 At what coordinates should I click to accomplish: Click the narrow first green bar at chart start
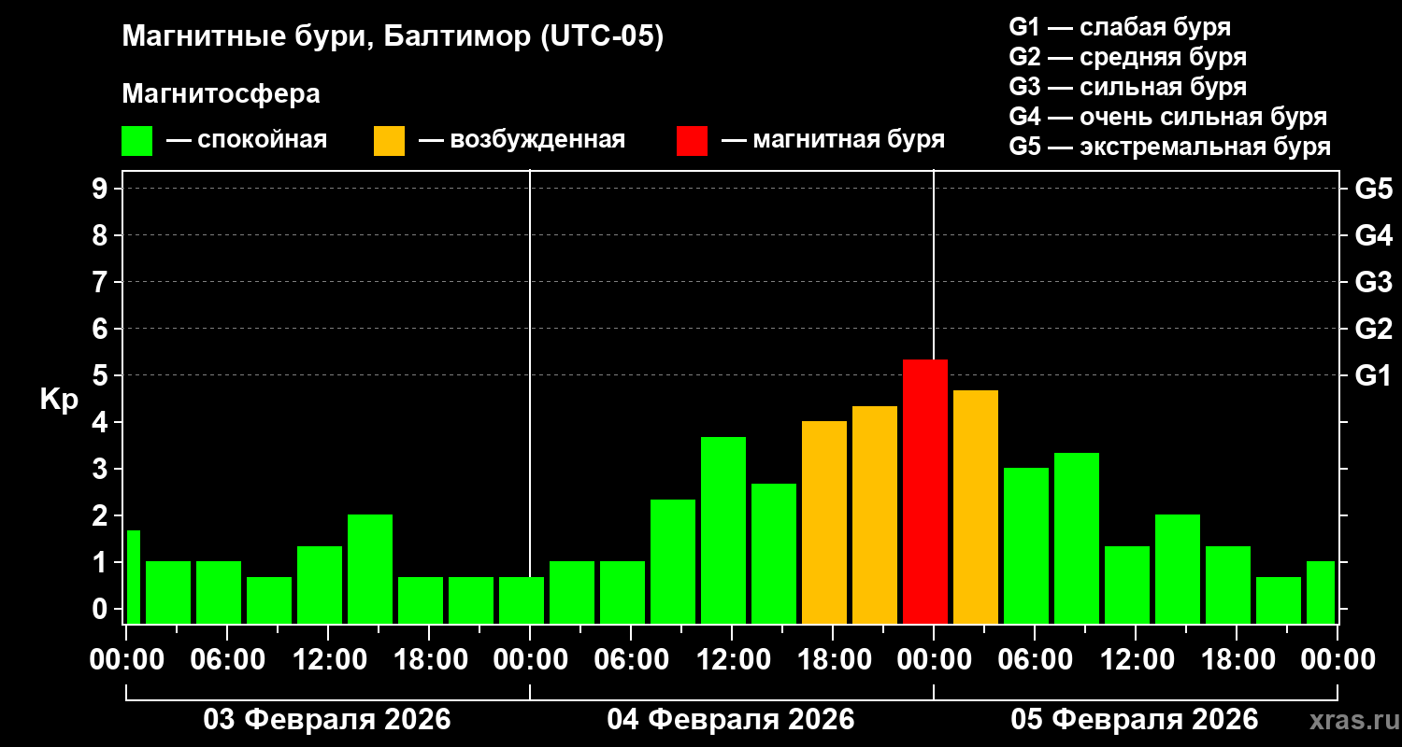coord(133,577)
